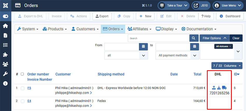Open the Documentation menu
246x111 pixels.
tap(199, 29)
